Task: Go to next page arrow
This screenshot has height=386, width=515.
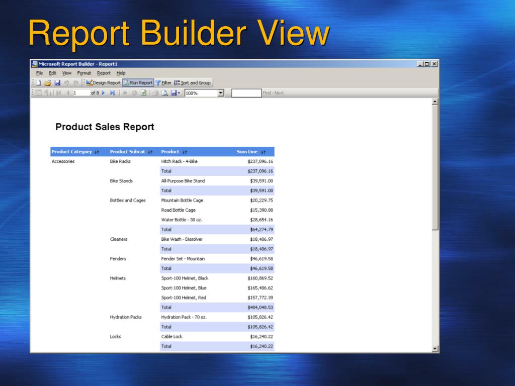Action: (103, 93)
